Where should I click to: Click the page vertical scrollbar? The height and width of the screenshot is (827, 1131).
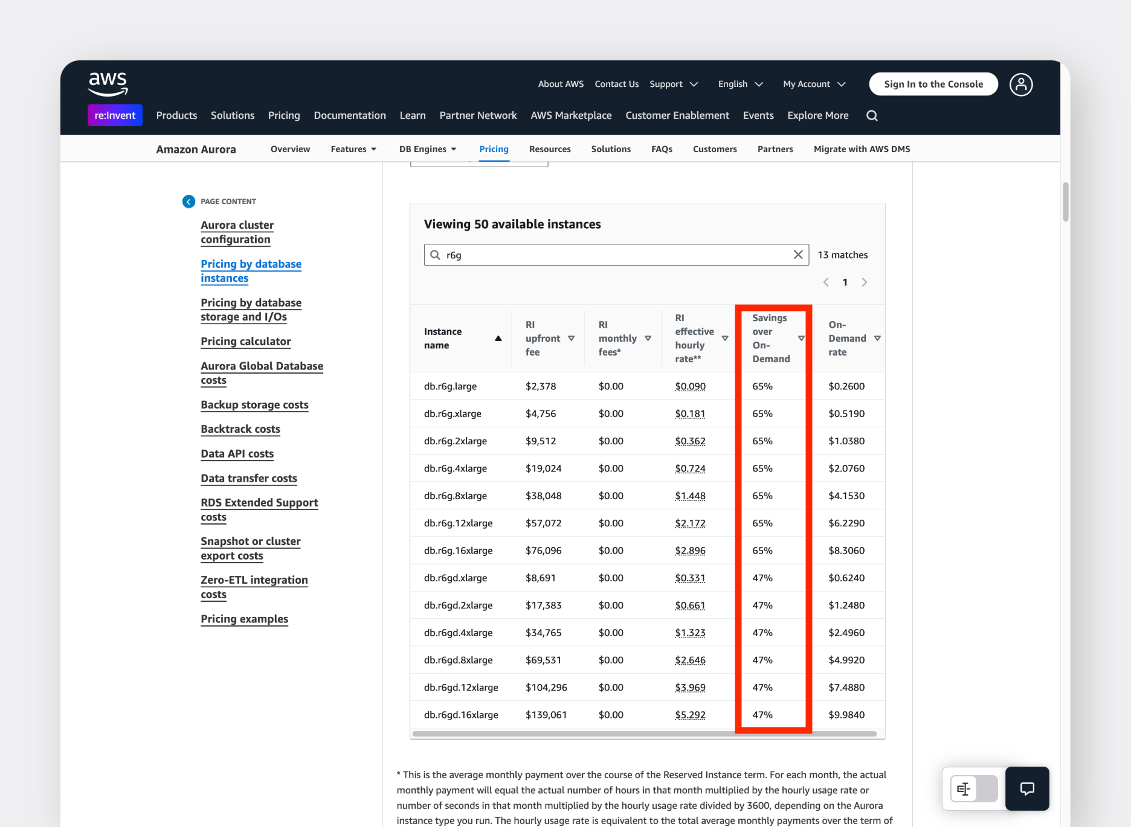coord(1066,202)
